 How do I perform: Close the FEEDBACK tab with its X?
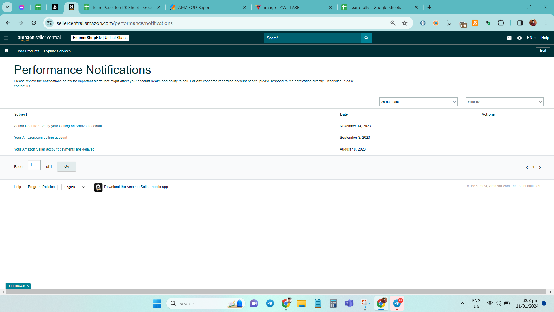click(28, 286)
